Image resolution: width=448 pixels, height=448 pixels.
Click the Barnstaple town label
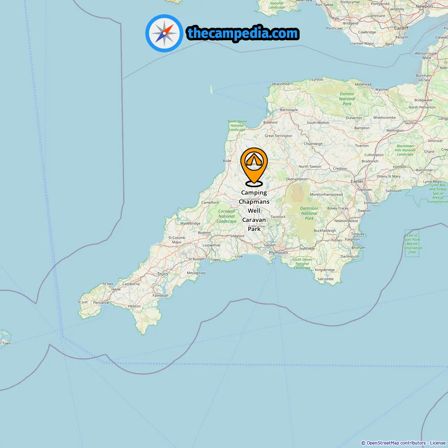[x=289, y=110]
